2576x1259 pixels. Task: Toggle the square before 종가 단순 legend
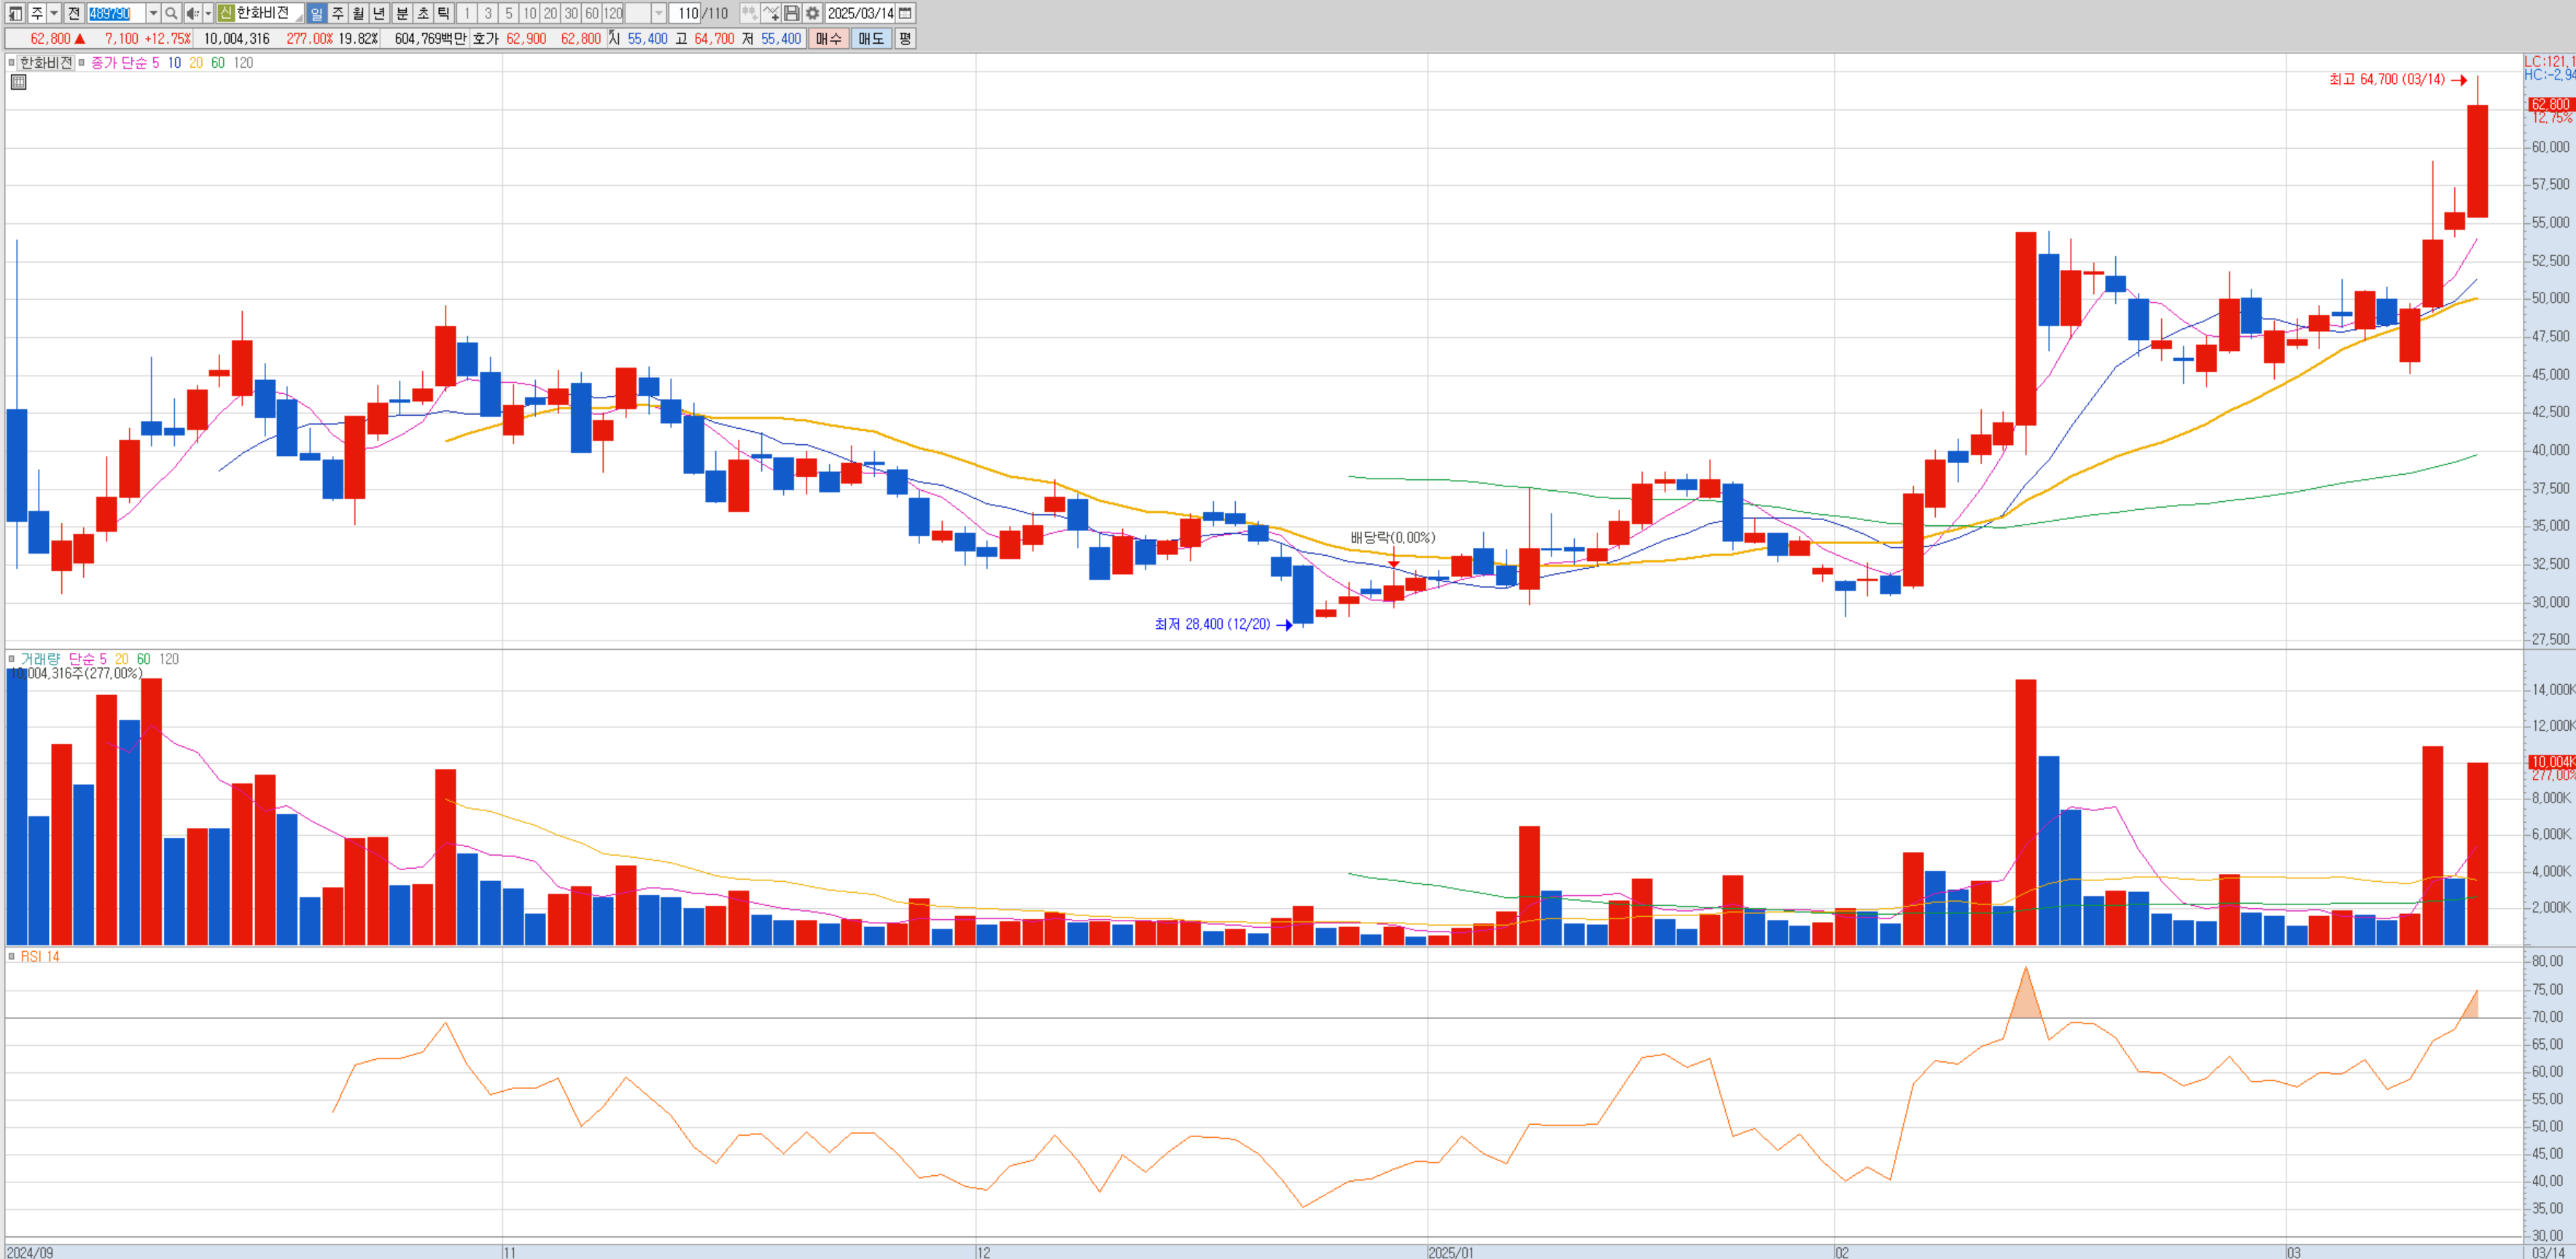coord(82,62)
